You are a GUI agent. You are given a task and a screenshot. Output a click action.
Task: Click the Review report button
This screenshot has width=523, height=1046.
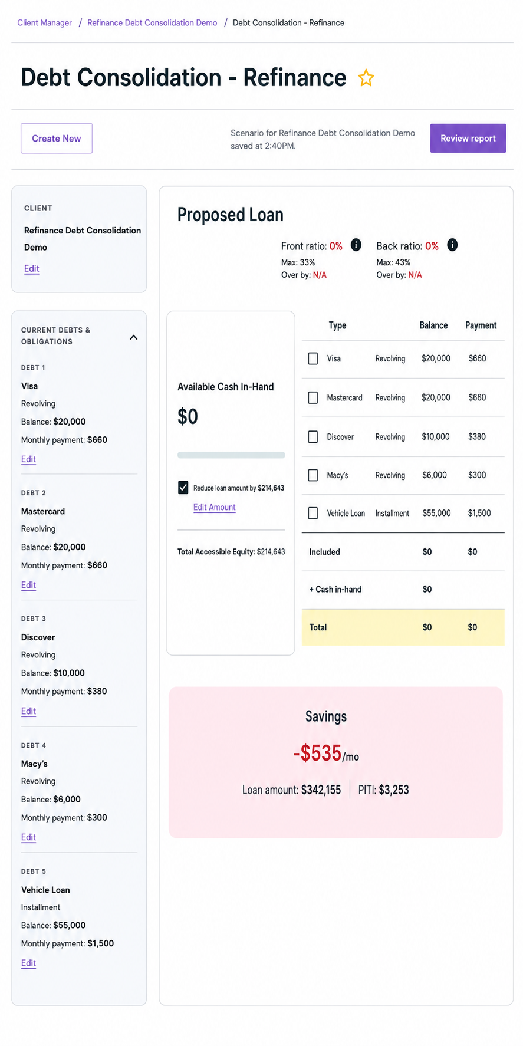468,138
